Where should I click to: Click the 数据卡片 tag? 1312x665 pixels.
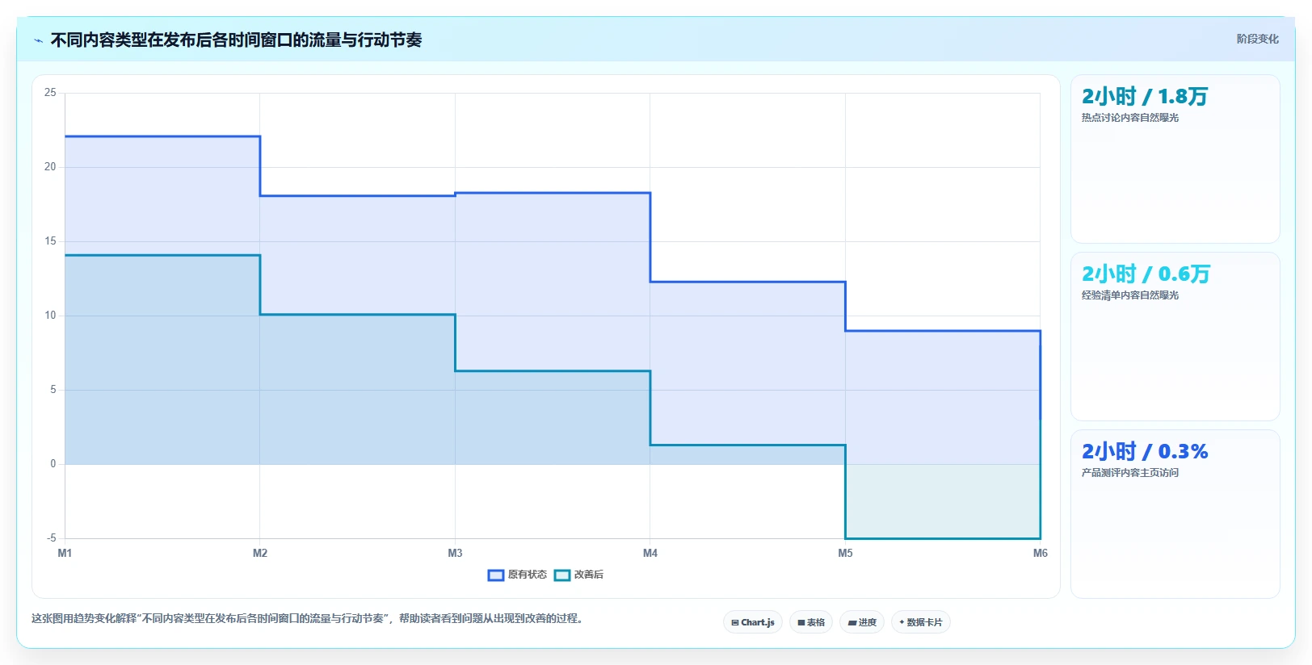[921, 622]
